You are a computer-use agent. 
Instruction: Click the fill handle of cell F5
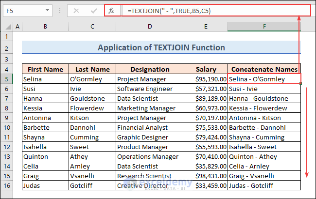coord(301,84)
